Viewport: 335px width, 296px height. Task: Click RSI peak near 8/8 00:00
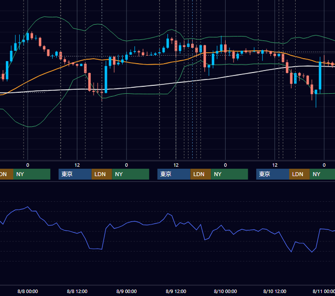28,207
